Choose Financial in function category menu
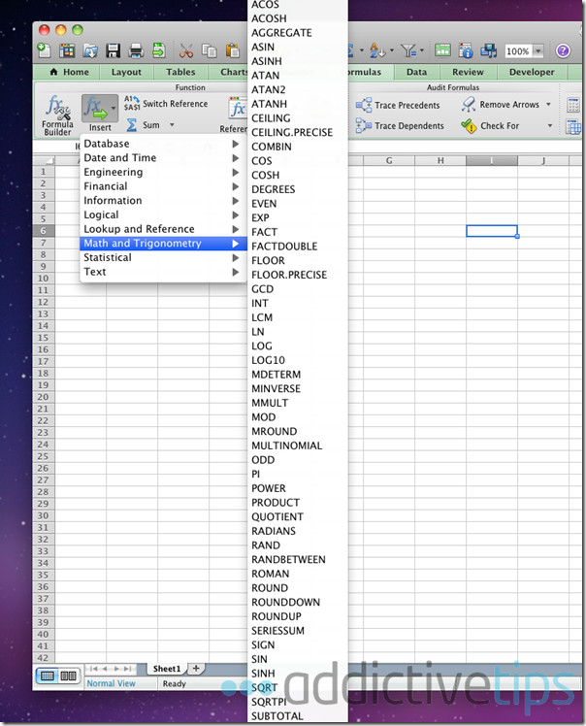 (x=162, y=186)
